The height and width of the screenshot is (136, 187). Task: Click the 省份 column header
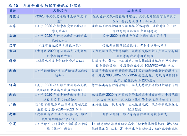tap(12, 11)
